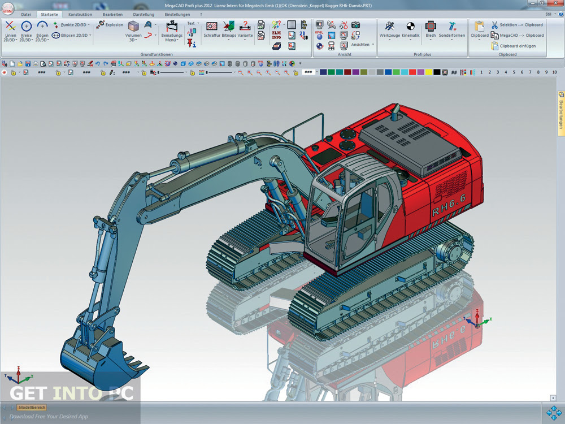
Task: Click the Bitmaps icon
Action: tap(229, 26)
